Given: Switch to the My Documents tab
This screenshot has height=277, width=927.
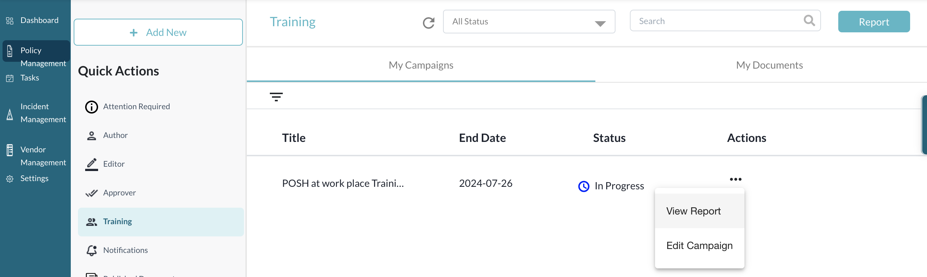Looking at the screenshot, I should tap(769, 65).
